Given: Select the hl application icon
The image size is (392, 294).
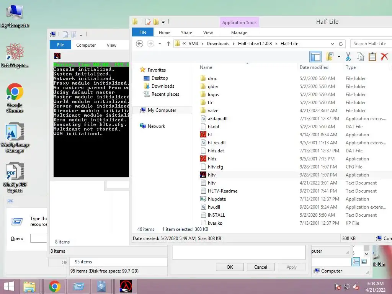Looking at the screenshot, I should pos(203,135).
